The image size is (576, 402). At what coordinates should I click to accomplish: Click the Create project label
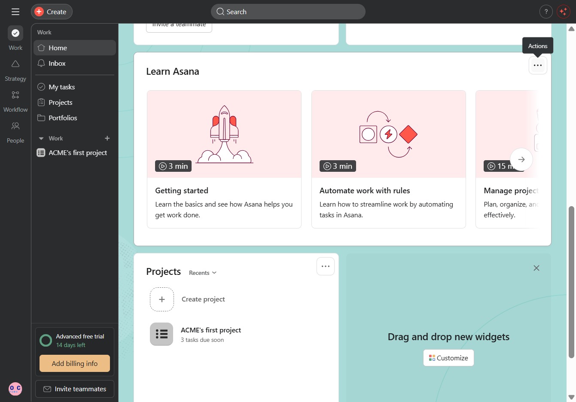[203, 299]
